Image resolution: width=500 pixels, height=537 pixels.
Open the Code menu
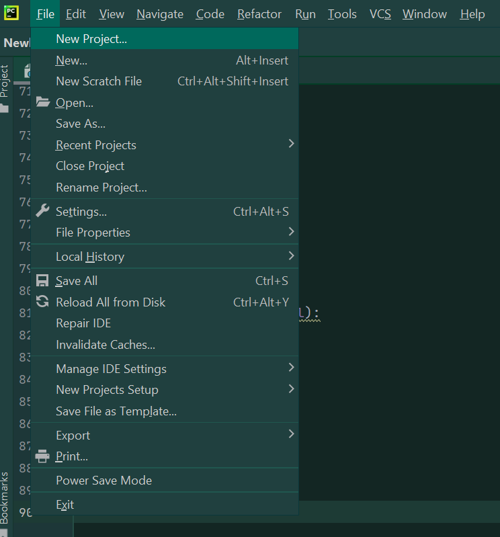(x=210, y=14)
